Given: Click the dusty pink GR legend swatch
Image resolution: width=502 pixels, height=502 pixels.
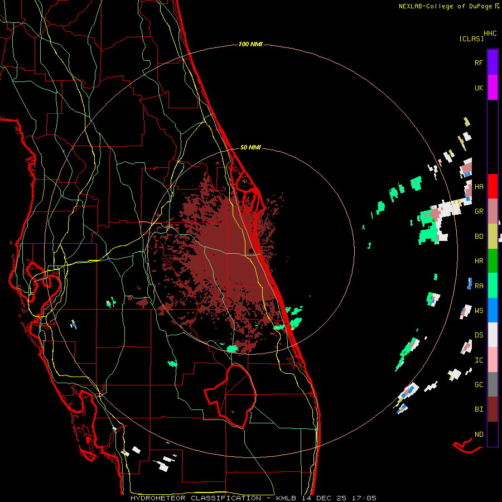Looking at the screenshot, I should (x=493, y=211).
